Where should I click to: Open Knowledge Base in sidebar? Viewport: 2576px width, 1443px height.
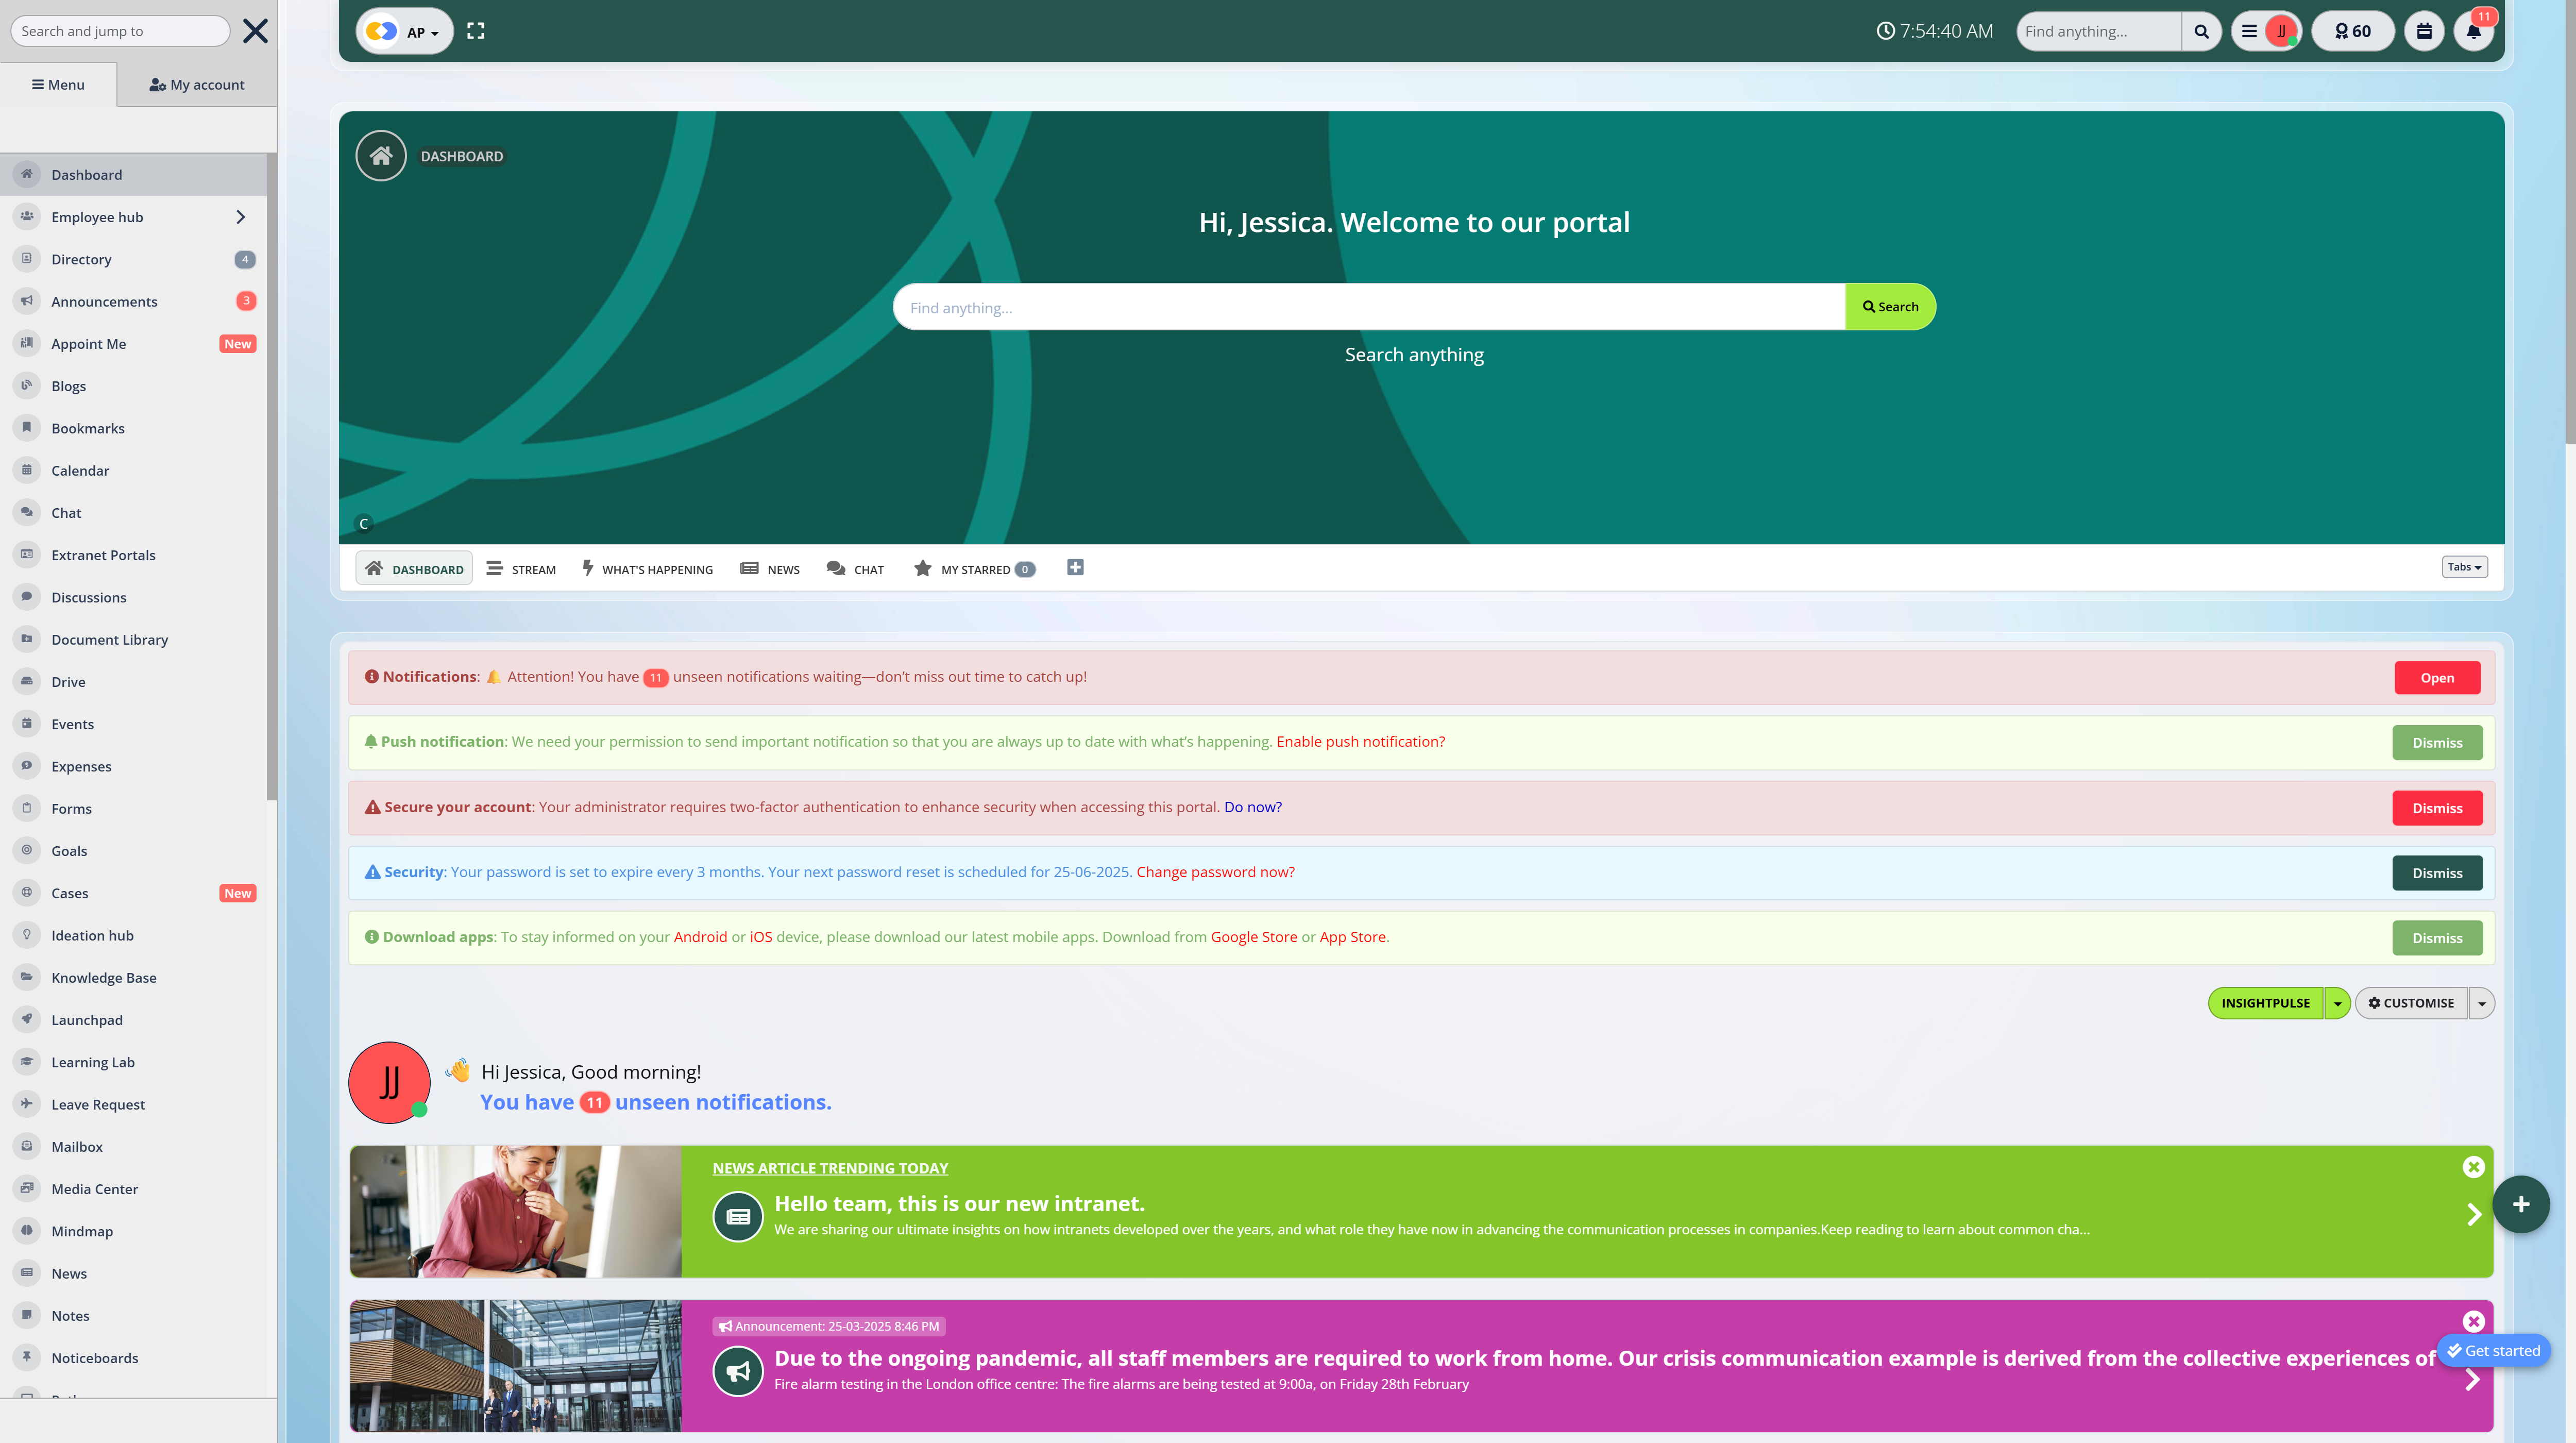134,977
